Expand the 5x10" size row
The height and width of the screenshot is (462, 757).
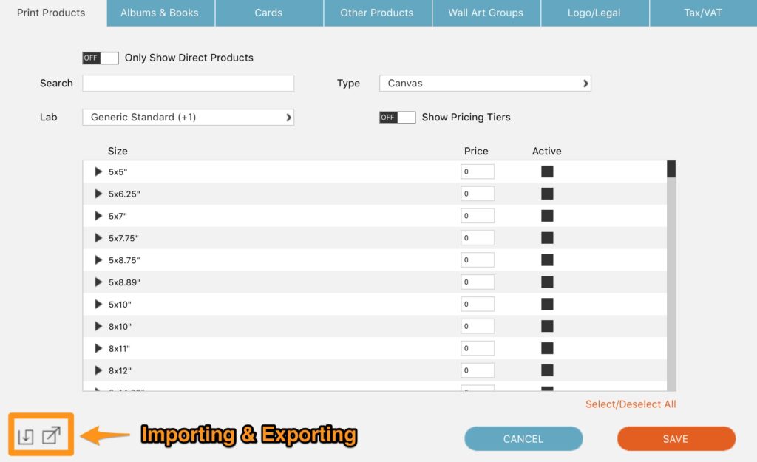[98, 304]
